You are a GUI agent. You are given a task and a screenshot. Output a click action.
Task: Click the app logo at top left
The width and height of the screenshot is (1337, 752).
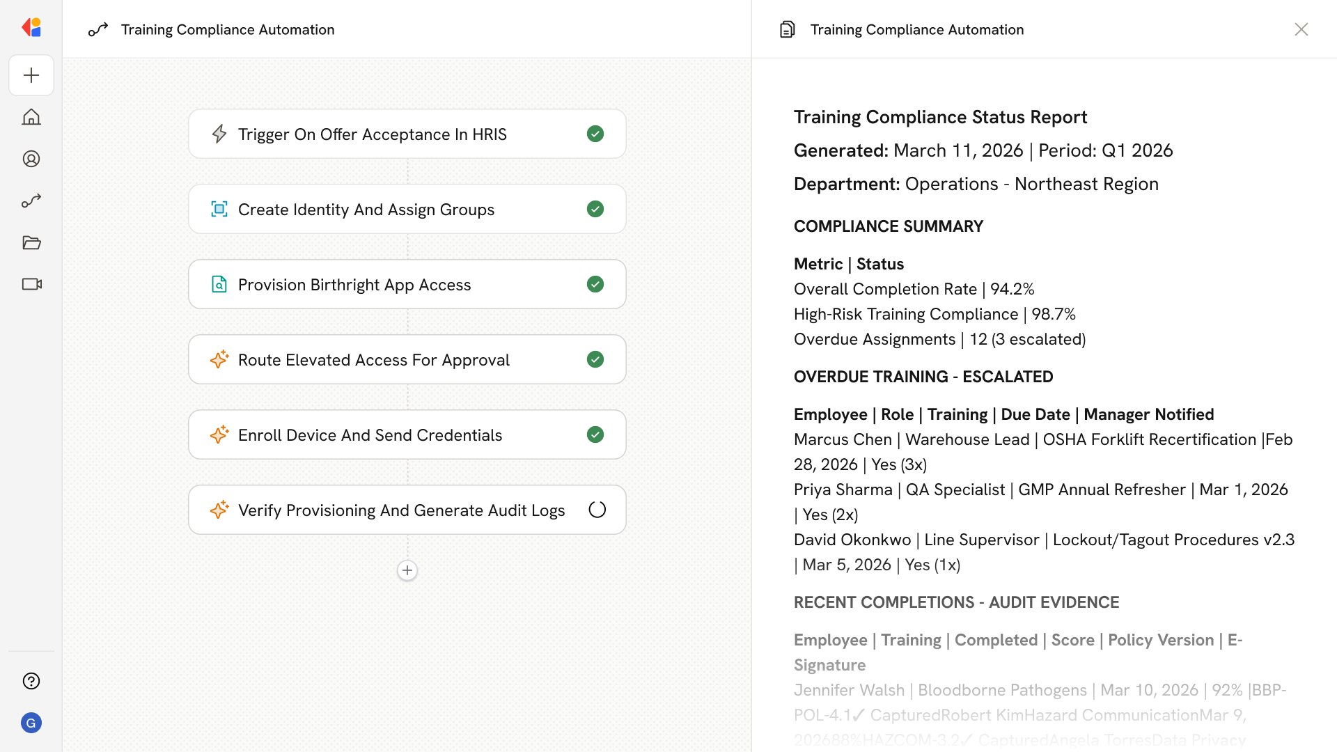pos(31,28)
